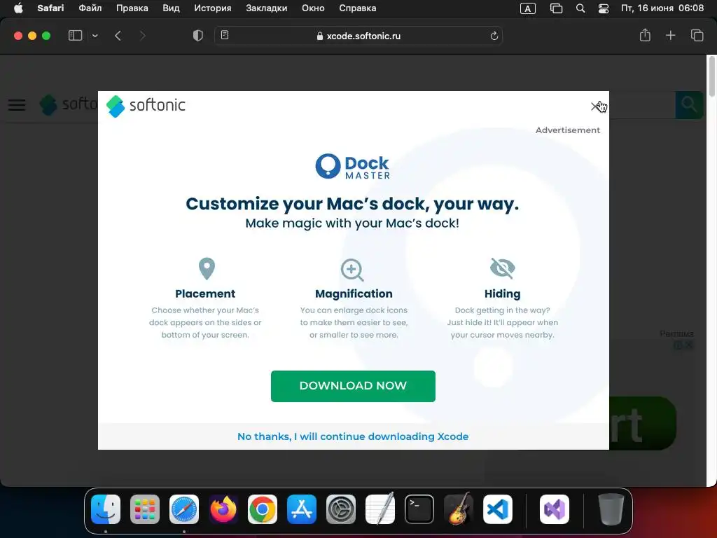Open the Trash from the Dock
Viewport: 717px width, 538px height.
click(611, 509)
